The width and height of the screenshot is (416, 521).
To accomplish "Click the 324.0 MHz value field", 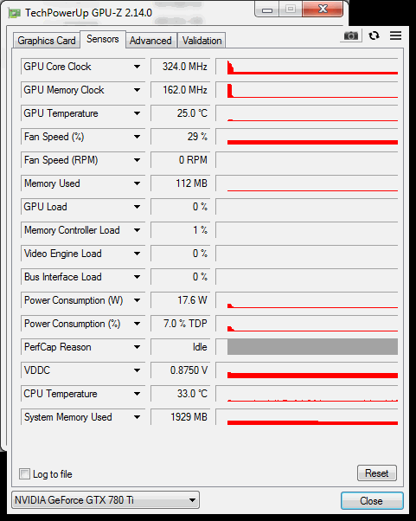I will (180, 67).
